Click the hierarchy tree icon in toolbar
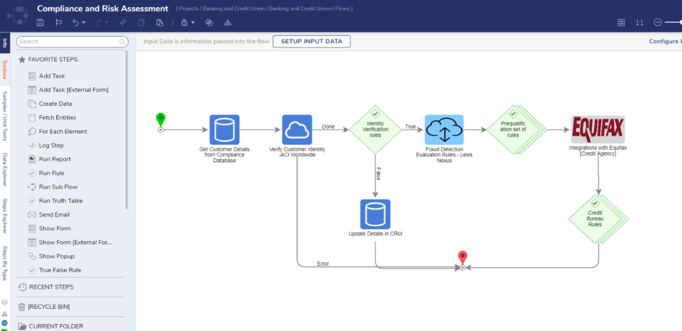682x331 pixels. click(x=227, y=23)
